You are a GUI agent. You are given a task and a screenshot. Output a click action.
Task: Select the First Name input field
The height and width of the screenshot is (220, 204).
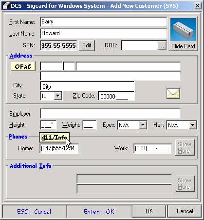[104, 22]
